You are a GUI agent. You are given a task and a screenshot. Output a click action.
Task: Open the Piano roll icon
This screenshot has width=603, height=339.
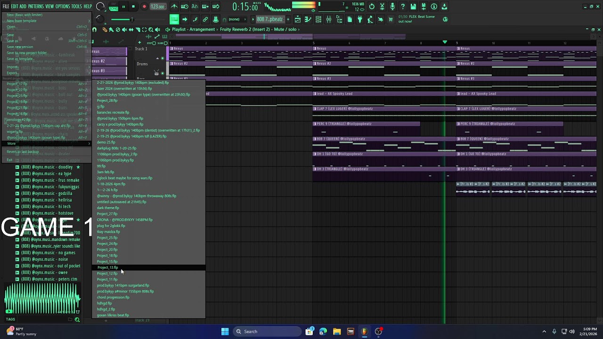tap(308, 19)
